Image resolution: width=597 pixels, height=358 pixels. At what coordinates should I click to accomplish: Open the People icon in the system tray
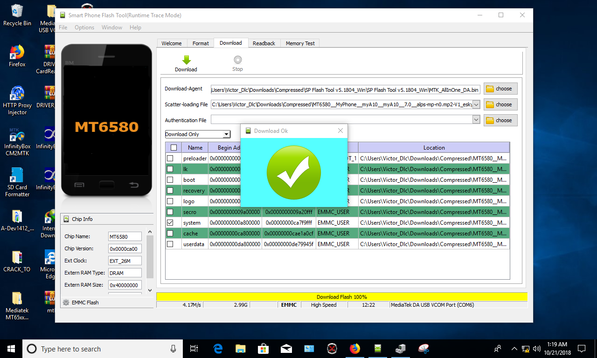[498, 349]
